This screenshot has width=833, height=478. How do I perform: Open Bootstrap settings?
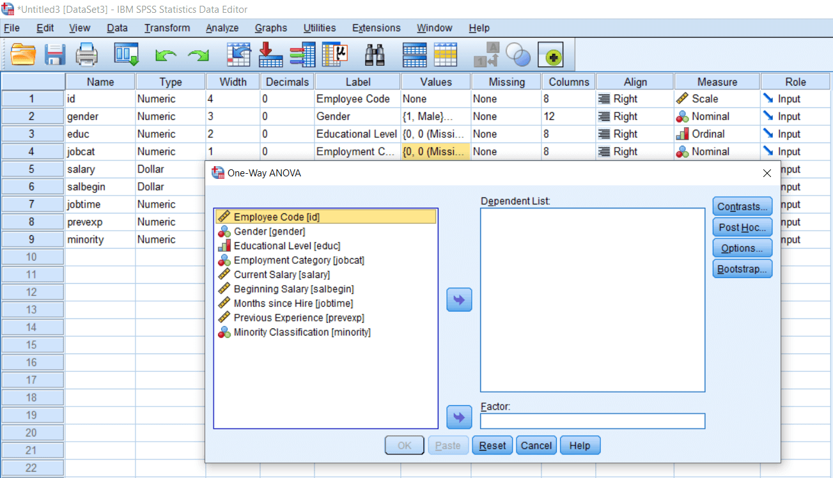pos(742,269)
